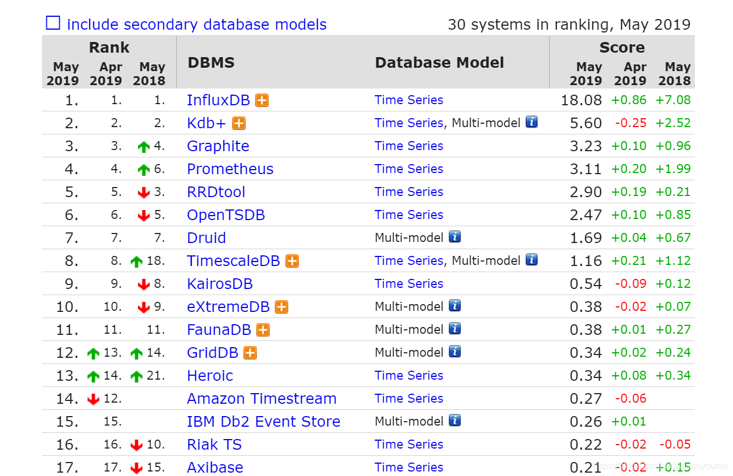
Task: Click the info icon in the eXtremeDB row
Action: tap(455, 306)
